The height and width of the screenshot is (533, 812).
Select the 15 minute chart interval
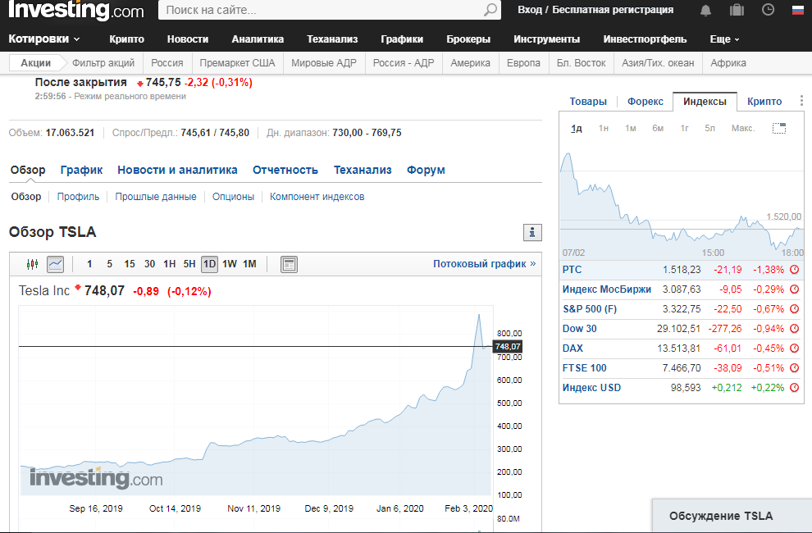pyautogui.click(x=130, y=264)
